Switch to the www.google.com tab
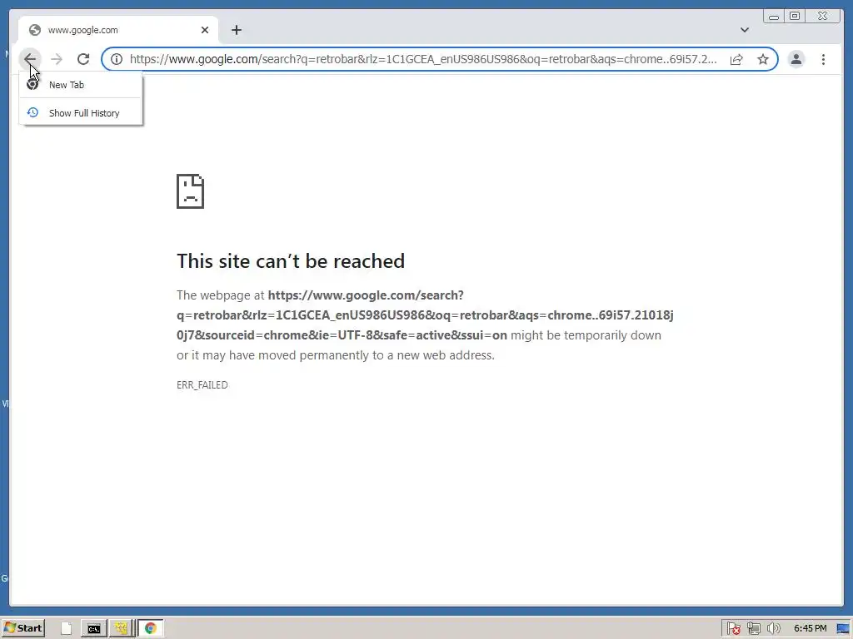 point(118,30)
